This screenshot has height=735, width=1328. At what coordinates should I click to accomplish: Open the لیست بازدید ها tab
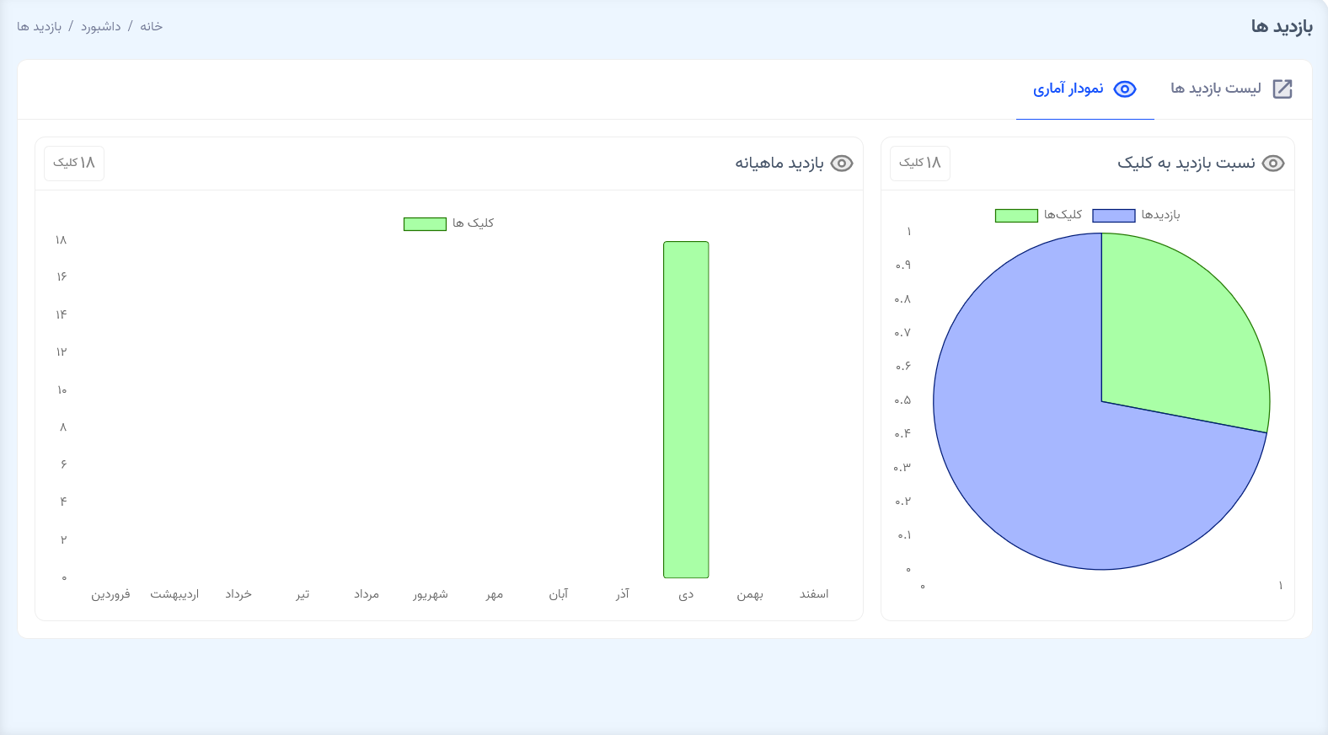1216,89
